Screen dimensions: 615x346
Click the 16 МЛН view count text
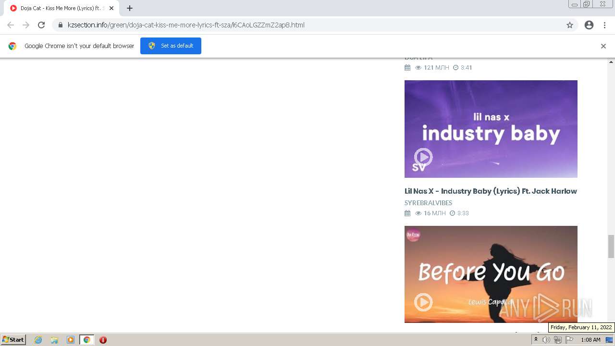pyautogui.click(x=435, y=213)
